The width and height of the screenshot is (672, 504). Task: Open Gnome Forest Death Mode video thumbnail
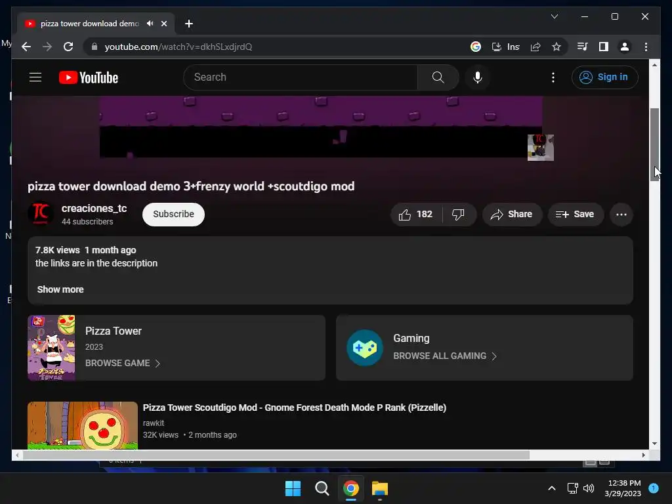click(83, 425)
